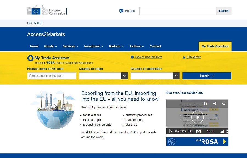Open the 'How to use this form' link

click(x=148, y=57)
